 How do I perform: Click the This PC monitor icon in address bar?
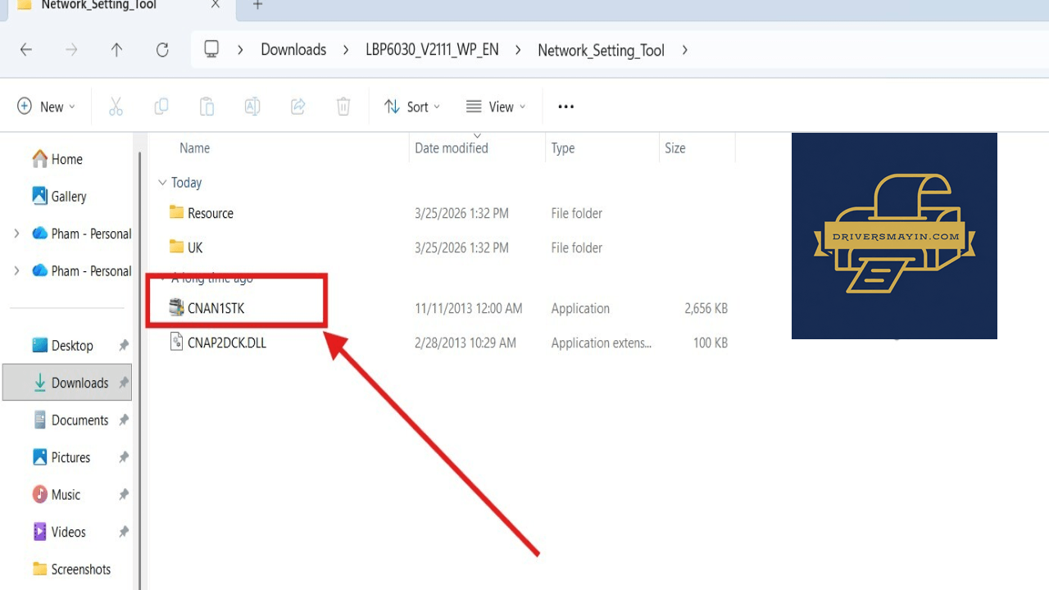pyautogui.click(x=211, y=49)
